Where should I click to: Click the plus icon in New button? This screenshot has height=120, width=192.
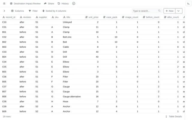(166, 11)
